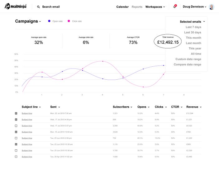Click the pink chart peak above 4
The height and width of the screenshot is (186, 219).
click(x=103, y=61)
